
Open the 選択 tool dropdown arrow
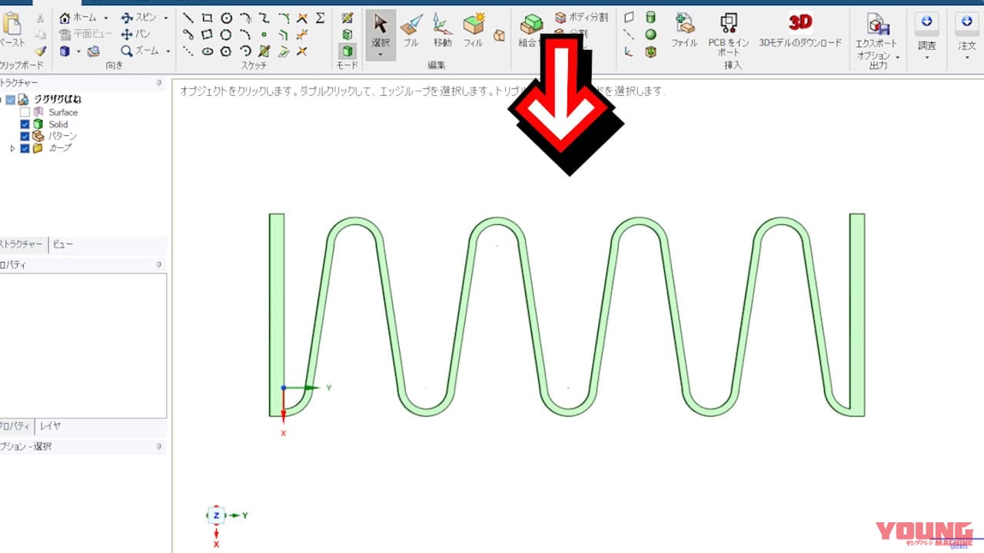pyautogui.click(x=381, y=55)
